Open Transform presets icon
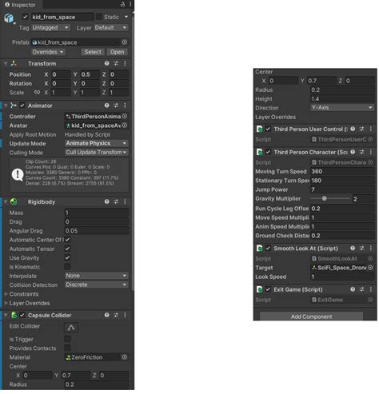 click(116, 63)
